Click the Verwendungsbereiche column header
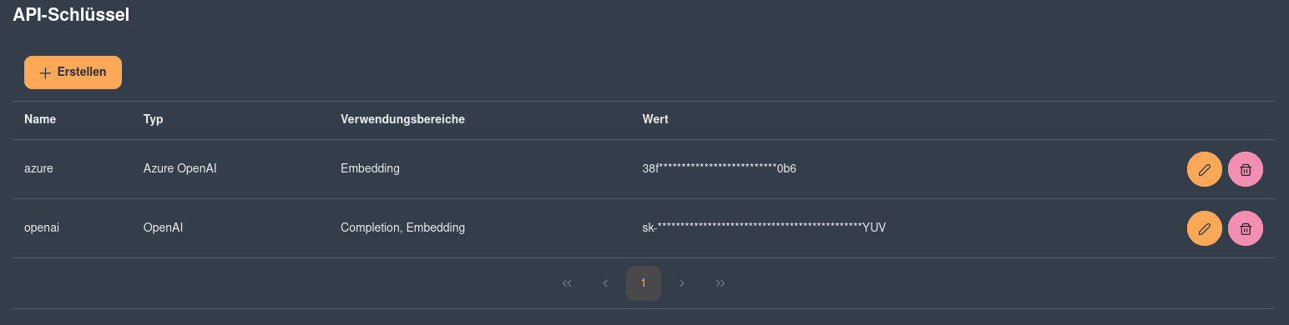The image size is (1289, 325). coord(402,119)
